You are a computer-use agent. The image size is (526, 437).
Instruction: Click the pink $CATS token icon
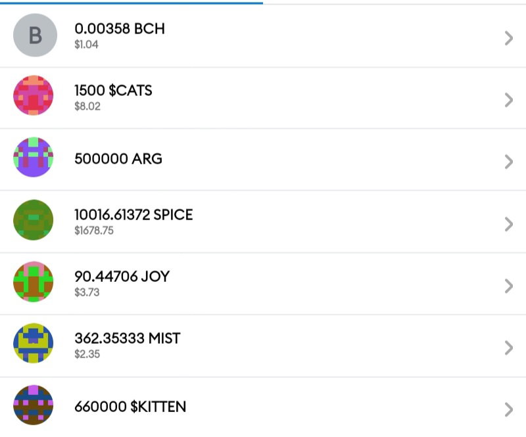click(x=34, y=95)
